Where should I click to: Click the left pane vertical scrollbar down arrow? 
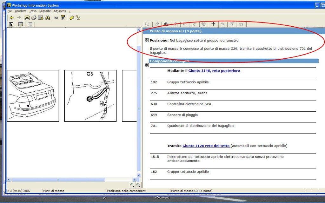click(x=139, y=175)
